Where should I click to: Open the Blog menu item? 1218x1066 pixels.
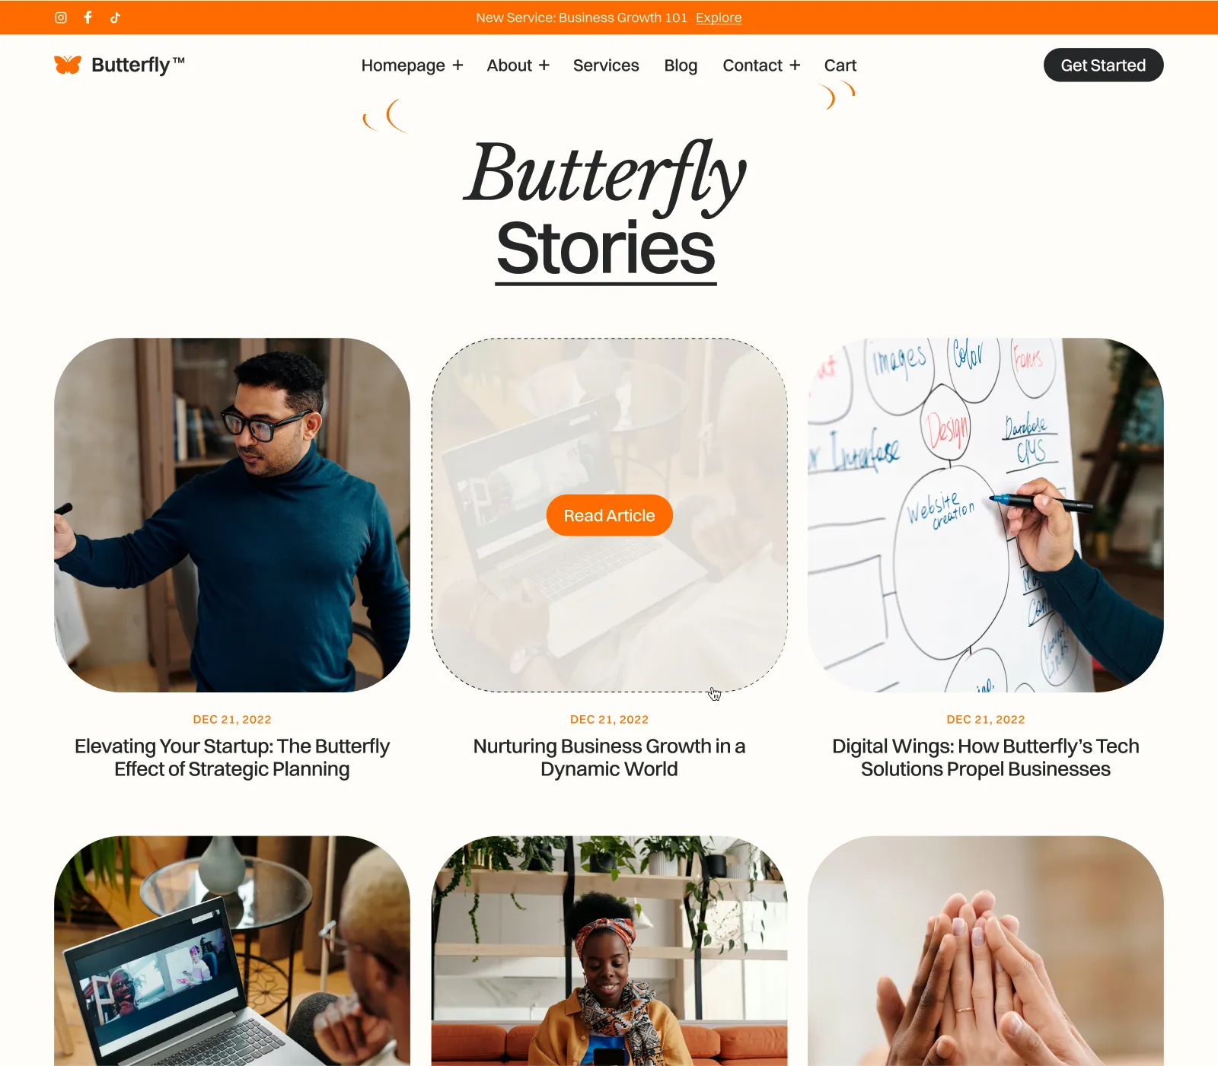tap(681, 65)
